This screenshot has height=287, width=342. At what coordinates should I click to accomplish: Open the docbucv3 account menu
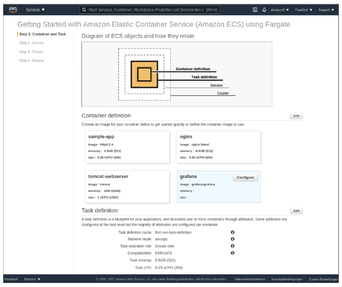tap(280, 10)
